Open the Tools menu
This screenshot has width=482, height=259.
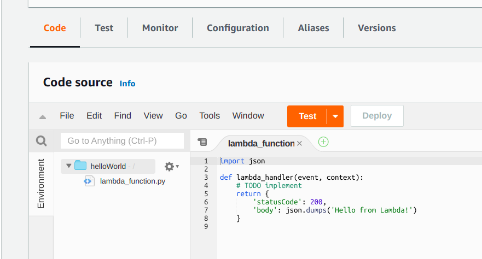tap(210, 116)
